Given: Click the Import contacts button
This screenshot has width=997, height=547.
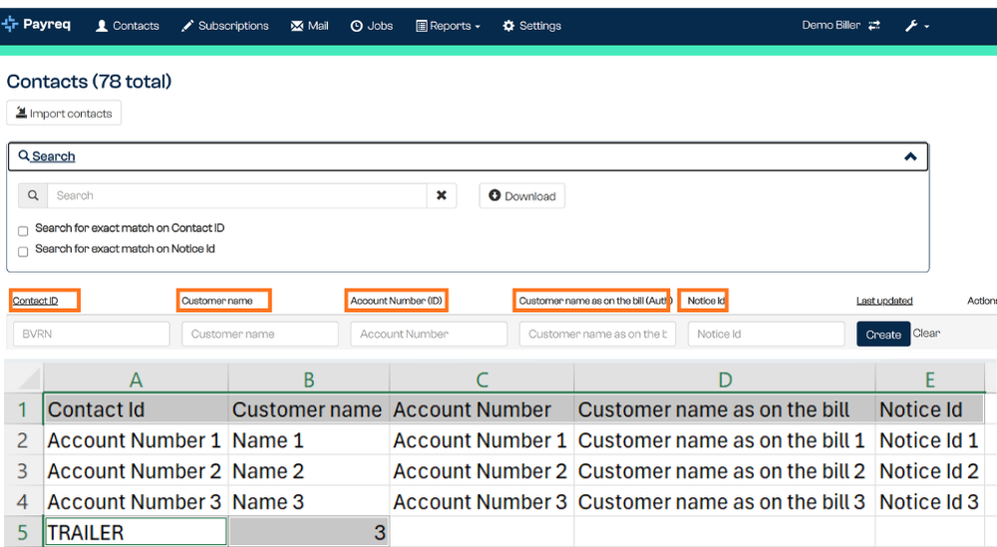Looking at the screenshot, I should click(x=64, y=113).
